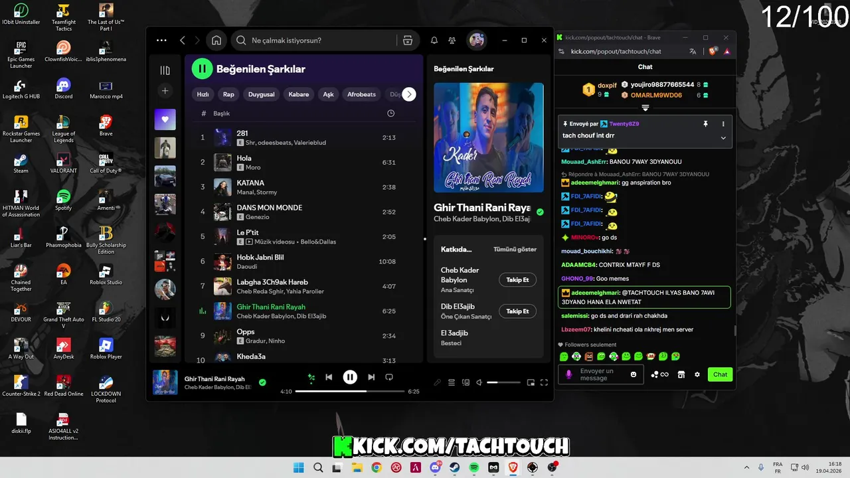This screenshot has height=478, width=850.
Task: Click Brave translate icon in address bar
Action: click(x=693, y=51)
